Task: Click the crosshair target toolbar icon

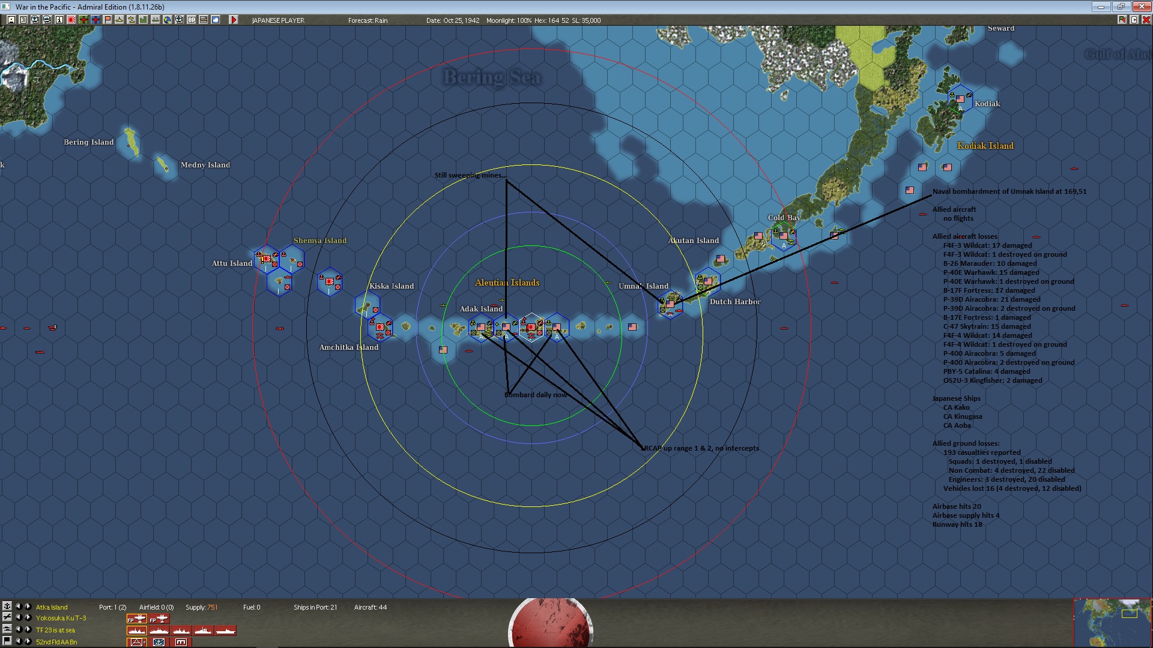Action: 179,20
